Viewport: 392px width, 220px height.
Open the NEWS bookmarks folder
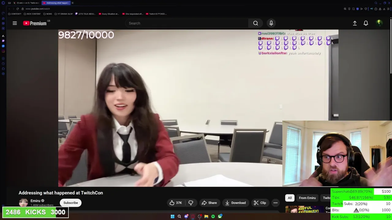point(47,14)
